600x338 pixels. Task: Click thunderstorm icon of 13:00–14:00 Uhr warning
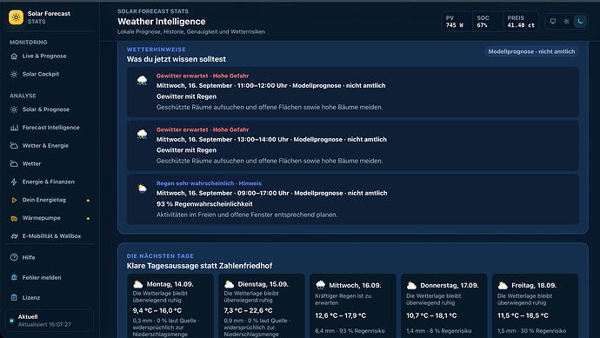pos(142,134)
